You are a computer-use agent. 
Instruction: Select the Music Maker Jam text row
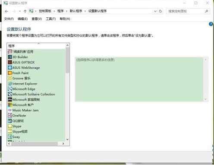25,110
